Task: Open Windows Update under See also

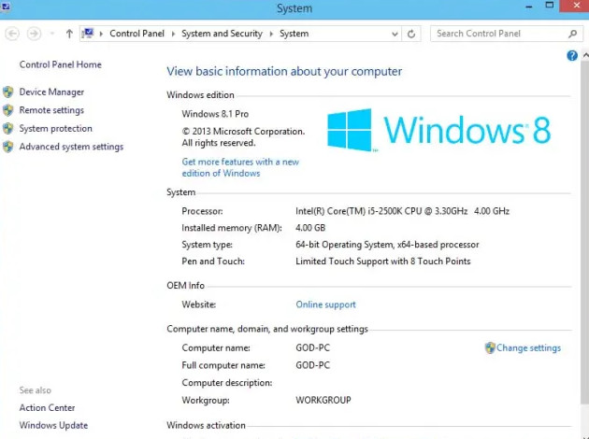Action: click(x=53, y=425)
